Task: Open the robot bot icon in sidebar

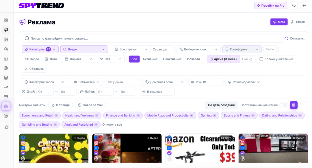Action: tap(6, 106)
